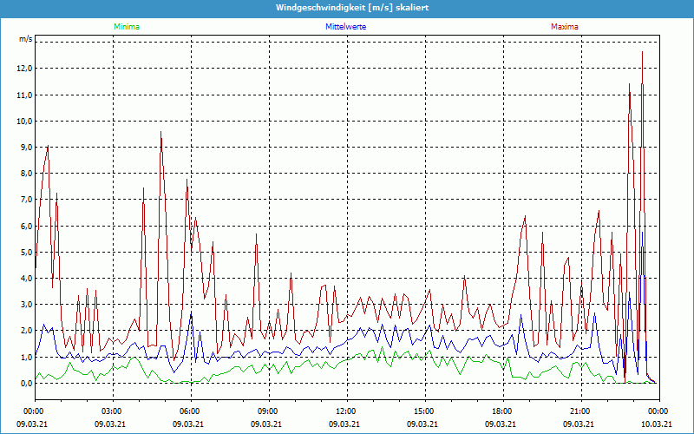This screenshot has height=434, width=694.
Task: Select the 21:00 time axis marker
Action: tap(579, 411)
